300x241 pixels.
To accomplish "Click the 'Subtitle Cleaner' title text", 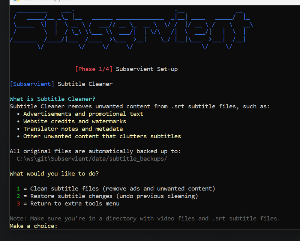I will coord(85,84).
